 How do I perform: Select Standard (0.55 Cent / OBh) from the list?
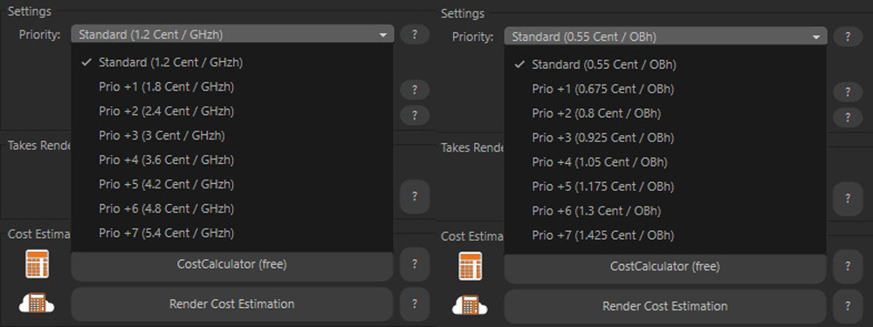[x=665, y=65]
